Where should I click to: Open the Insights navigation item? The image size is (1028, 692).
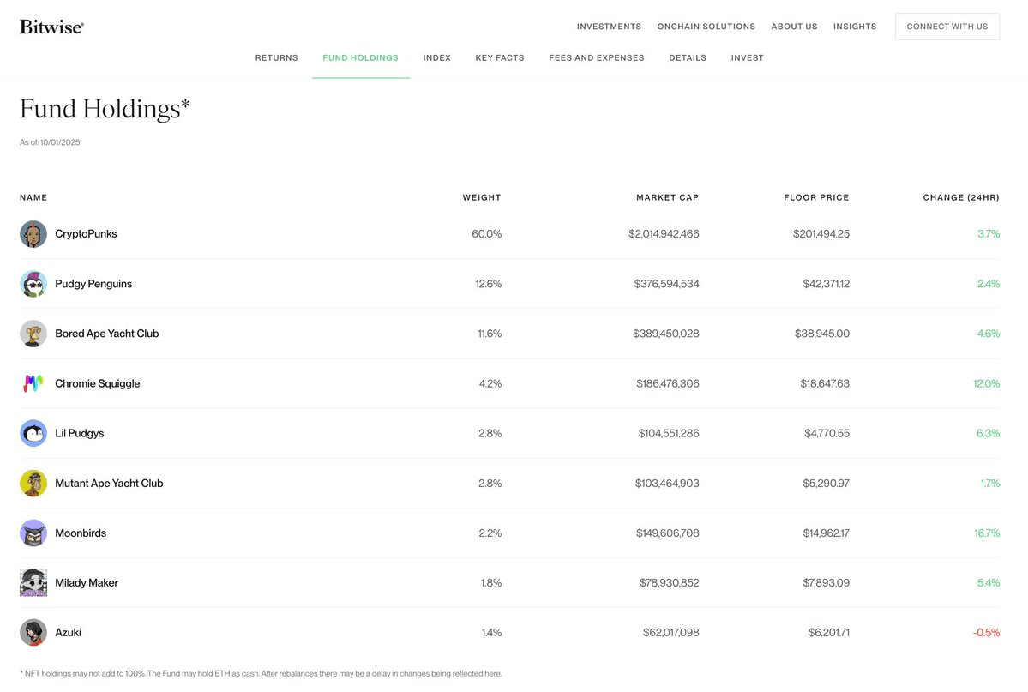[x=855, y=27]
